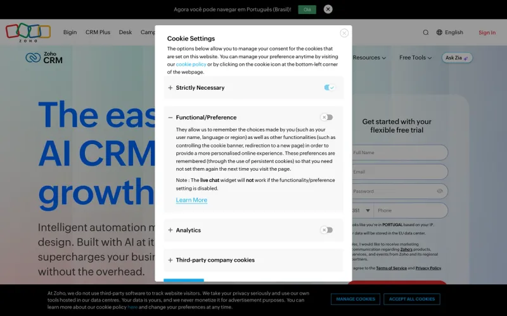The height and width of the screenshot is (316, 507).
Task: Dismiss the Portuguese language banner
Action: pos(328,9)
